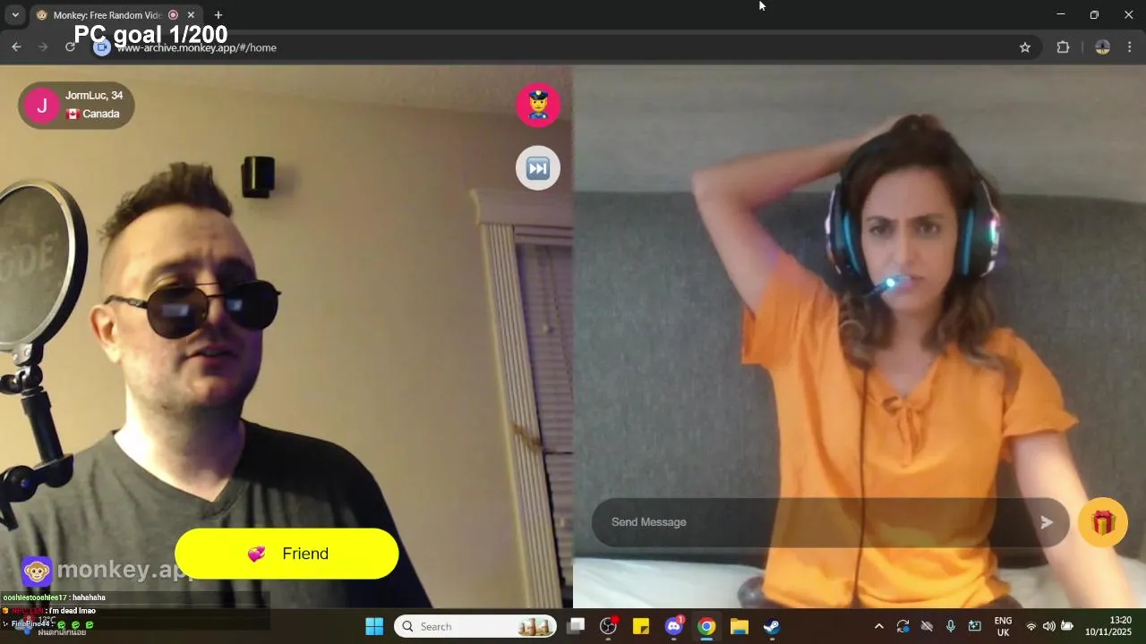Open File Explorer from the taskbar

click(x=739, y=626)
